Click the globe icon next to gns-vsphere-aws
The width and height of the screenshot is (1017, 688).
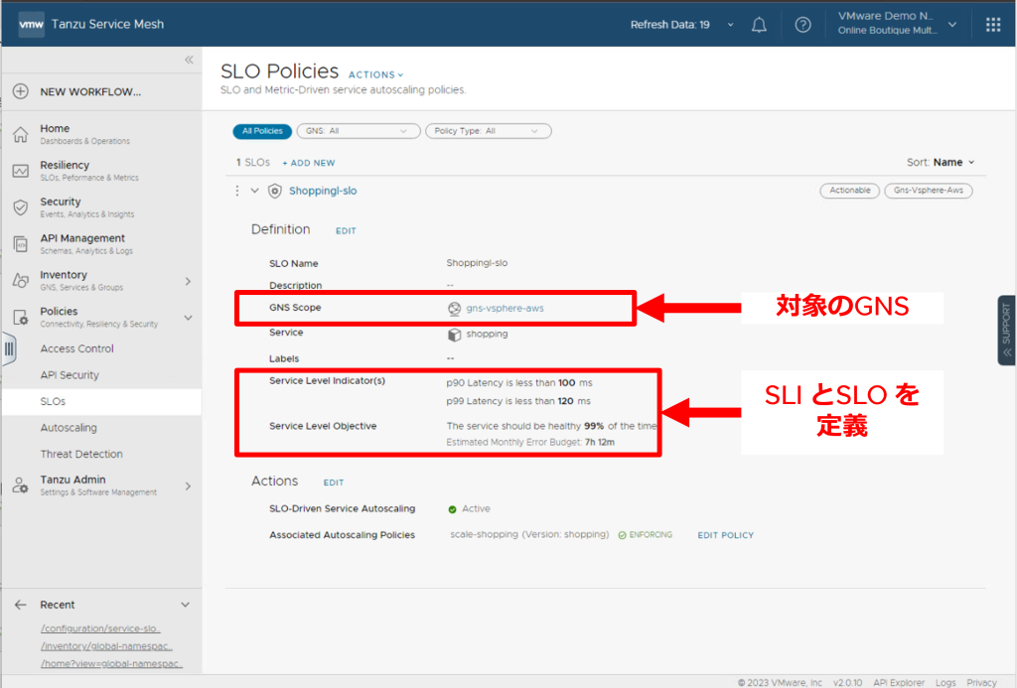(x=454, y=309)
